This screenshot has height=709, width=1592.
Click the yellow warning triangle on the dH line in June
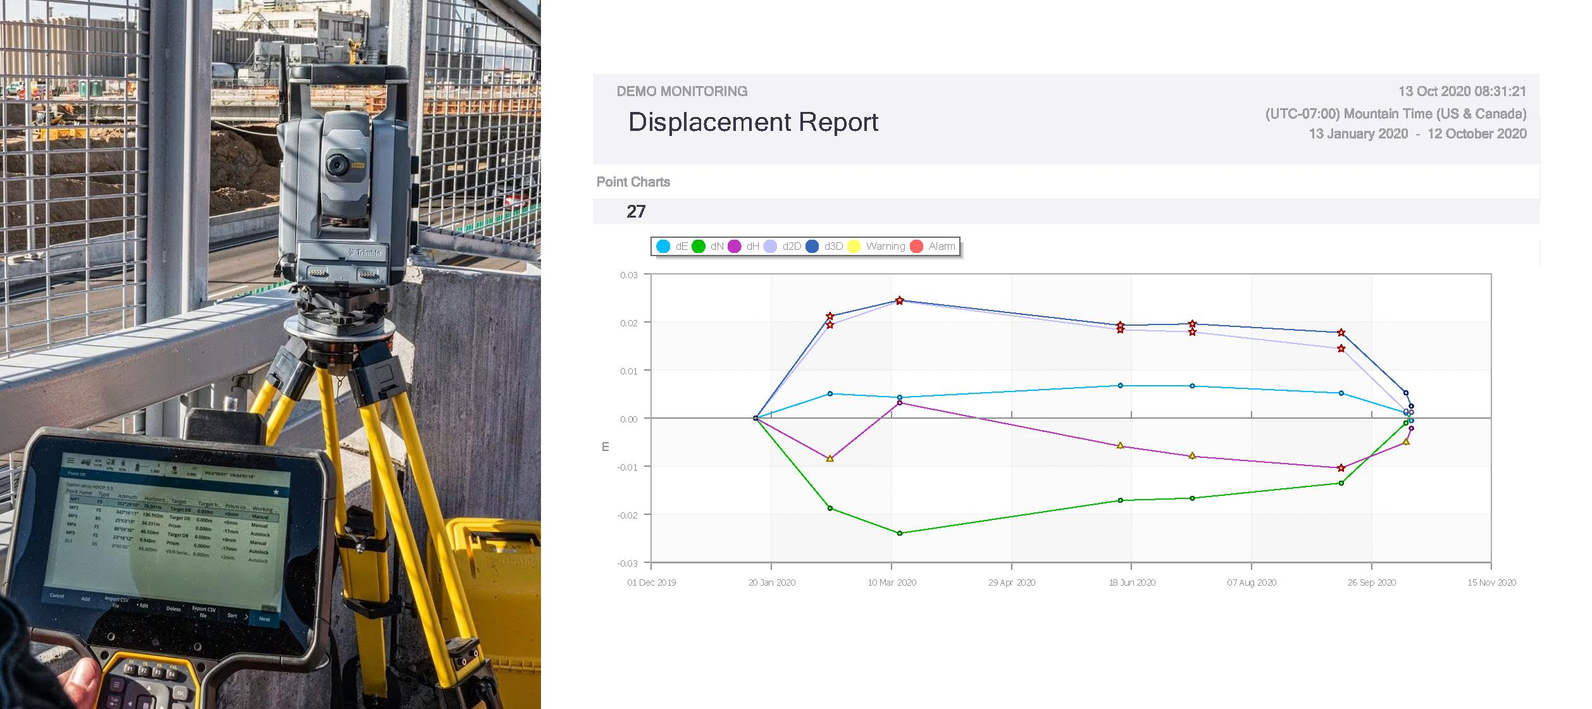1121,446
